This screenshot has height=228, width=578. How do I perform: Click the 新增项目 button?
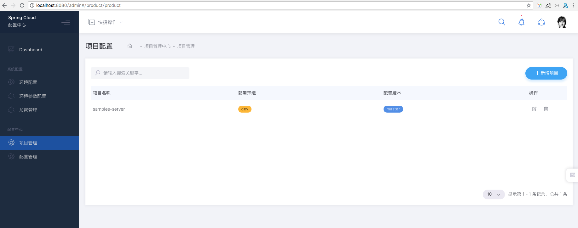point(546,73)
